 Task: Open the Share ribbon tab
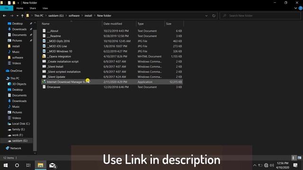pos(33,8)
